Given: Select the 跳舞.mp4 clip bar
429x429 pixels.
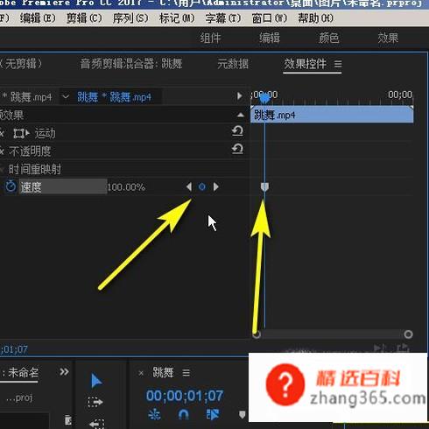Looking at the screenshot, I should click(332, 115).
